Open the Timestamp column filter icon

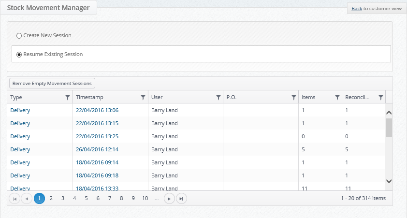tap(143, 97)
